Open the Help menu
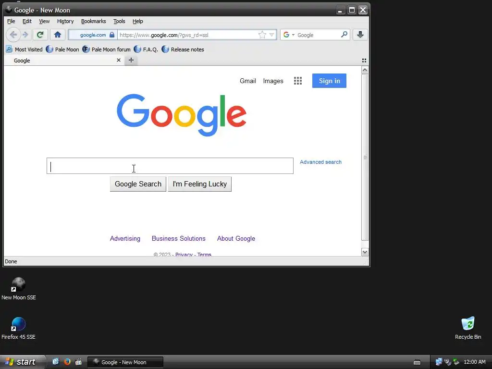 [138, 21]
